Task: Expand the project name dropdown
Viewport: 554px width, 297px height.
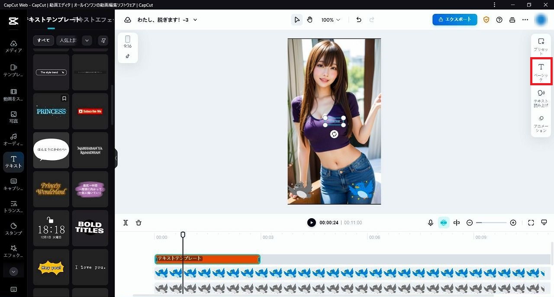Action: click(195, 20)
